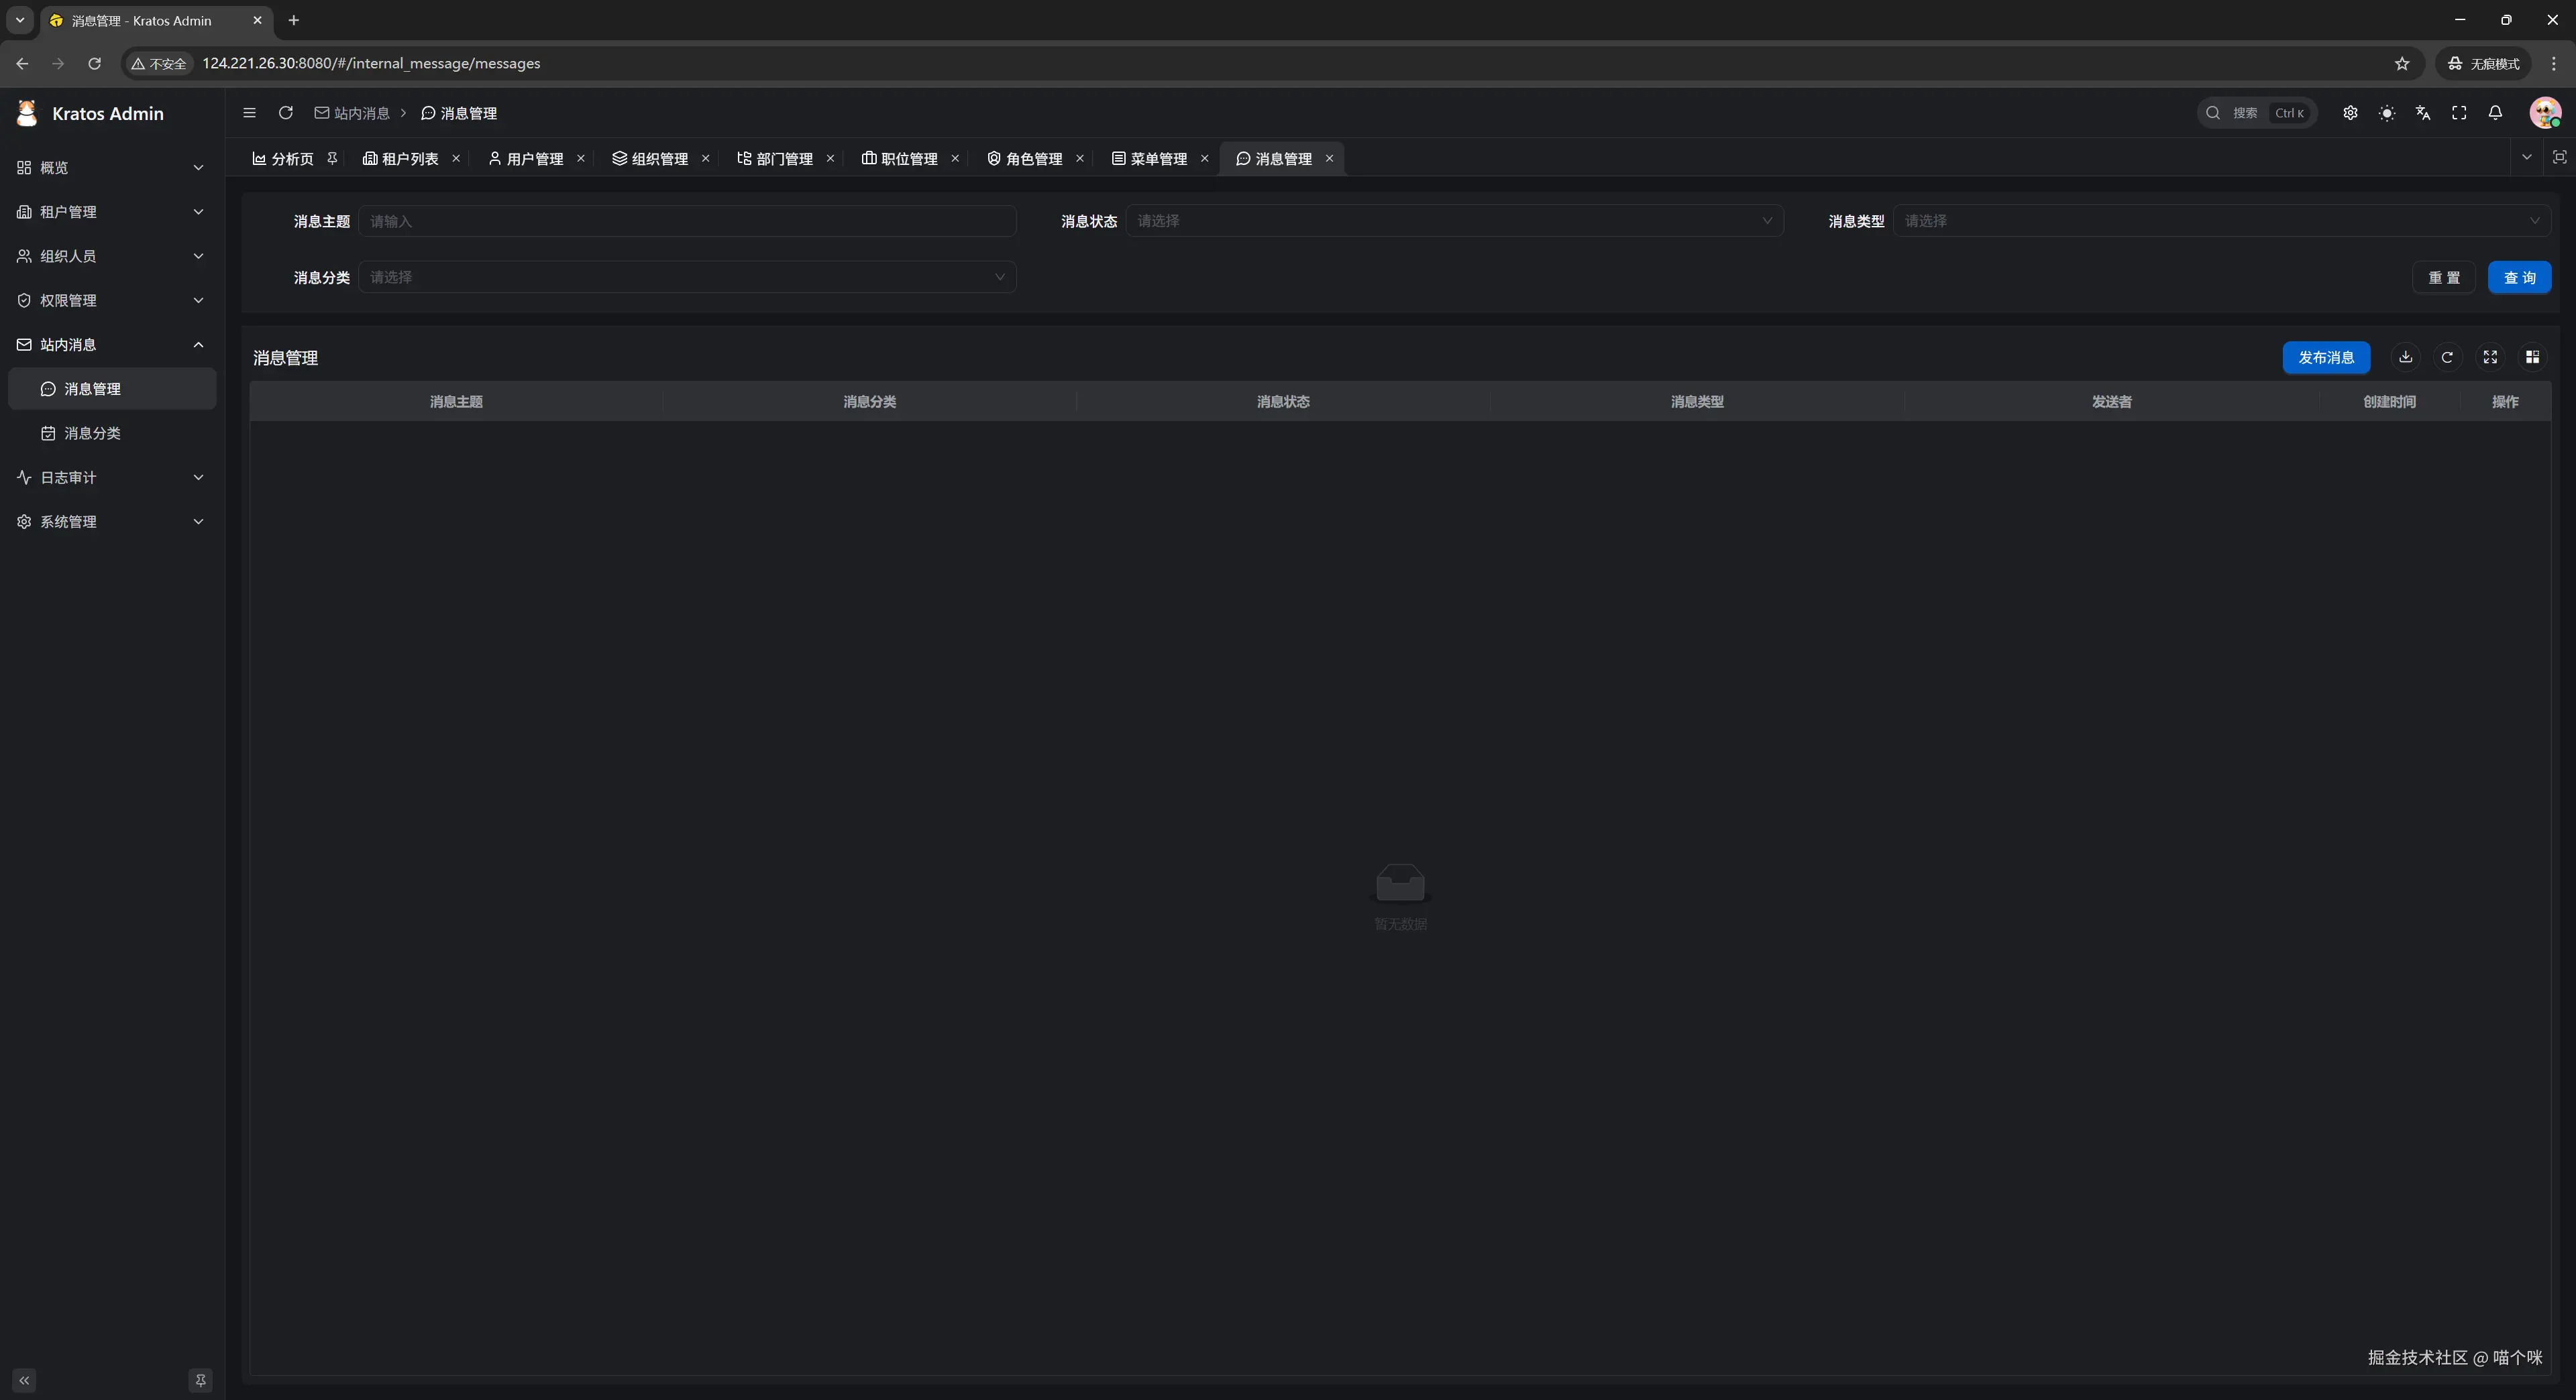Collapse sidebar with double-chevron icon

tap(24, 1380)
